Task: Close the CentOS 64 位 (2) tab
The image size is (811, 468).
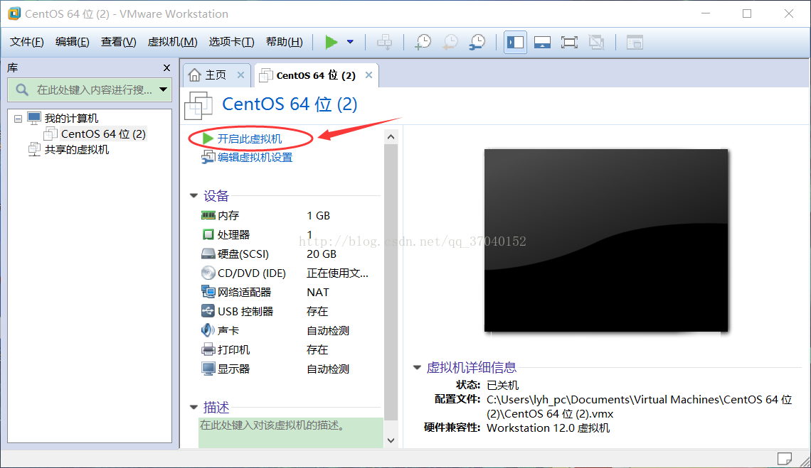Action: pyautogui.click(x=369, y=75)
